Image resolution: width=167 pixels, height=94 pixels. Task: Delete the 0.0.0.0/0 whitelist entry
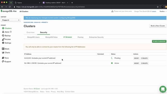pyautogui.click(x=144, y=58)
